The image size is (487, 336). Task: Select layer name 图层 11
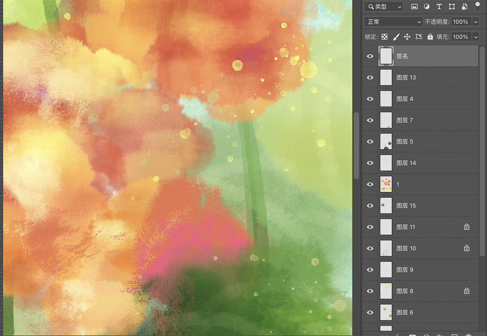pyautogui.click(x=406, y=227)
